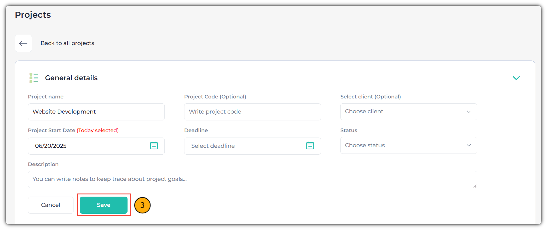Click the back arrow icon button
547x230 pixels.
[x=23, y=43]
